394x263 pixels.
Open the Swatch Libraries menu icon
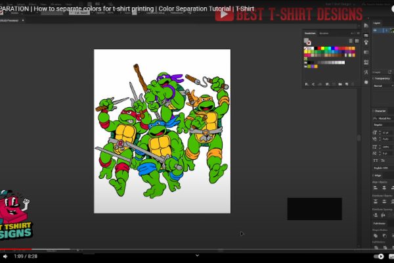tap(306, 85)
